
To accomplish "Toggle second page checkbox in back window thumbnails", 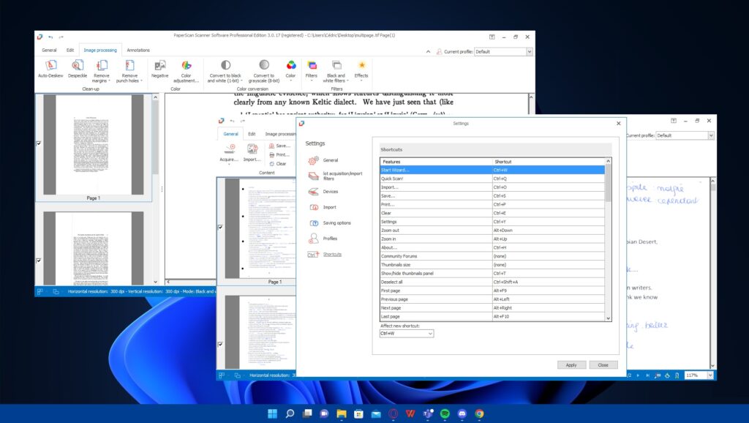I will pos(39,261).
